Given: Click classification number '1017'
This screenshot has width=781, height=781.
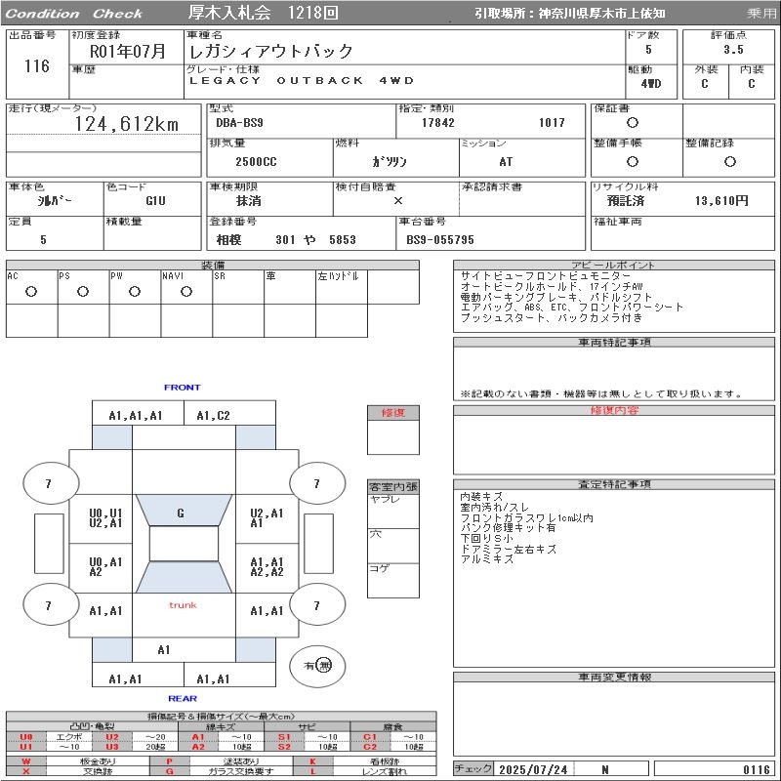Looking at the screenshot, I should click(x=552, y=123).
